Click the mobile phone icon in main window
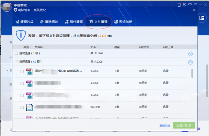The width and height of the screenshot is (209, 136). [179, 5]
